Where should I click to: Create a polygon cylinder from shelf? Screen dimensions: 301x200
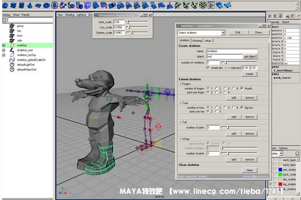21,5
